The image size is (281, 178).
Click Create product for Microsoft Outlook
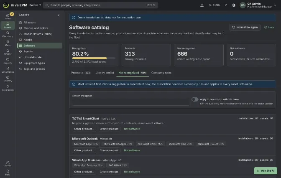109,150
